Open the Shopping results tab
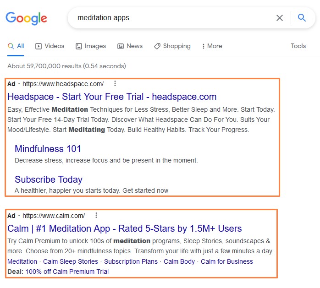This screenshot has height=288, width=320. 172,46
